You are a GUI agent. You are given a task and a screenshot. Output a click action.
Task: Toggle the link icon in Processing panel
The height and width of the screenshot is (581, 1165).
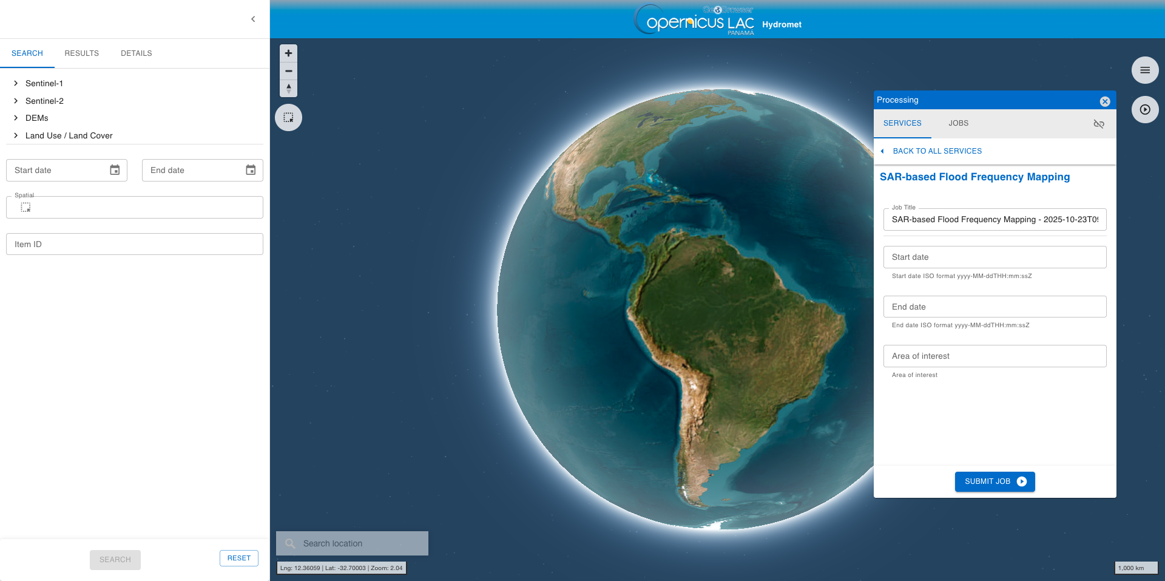point(1099,124)
